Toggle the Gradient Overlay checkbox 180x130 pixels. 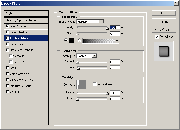click(7, 80)
